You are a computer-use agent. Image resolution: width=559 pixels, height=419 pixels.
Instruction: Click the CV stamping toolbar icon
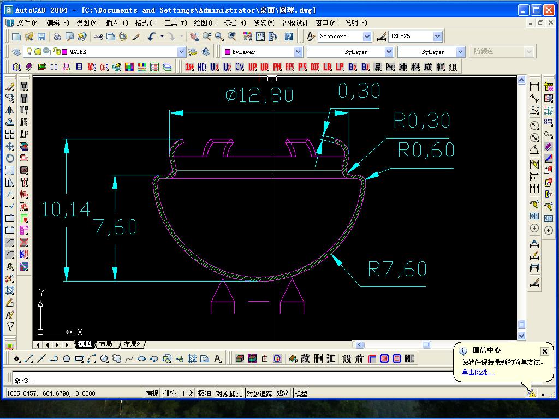pyautogui.click(x=239, y=67)
